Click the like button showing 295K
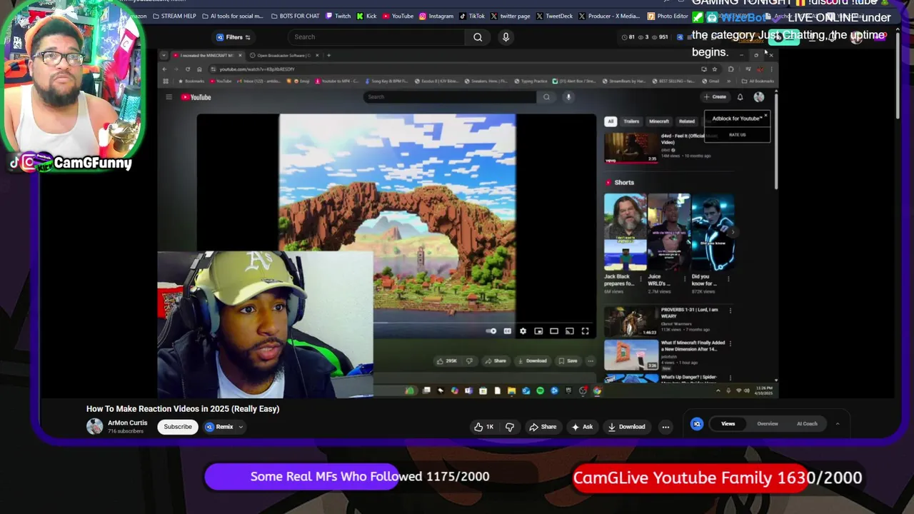Image resolution: width=914 pixels, height=514 pixels. [x=447, y=361]
